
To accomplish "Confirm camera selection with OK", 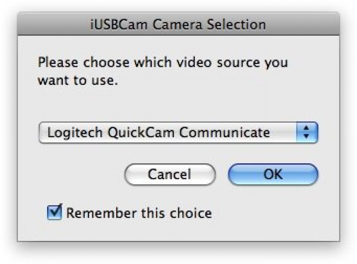I will coord(273,174).
